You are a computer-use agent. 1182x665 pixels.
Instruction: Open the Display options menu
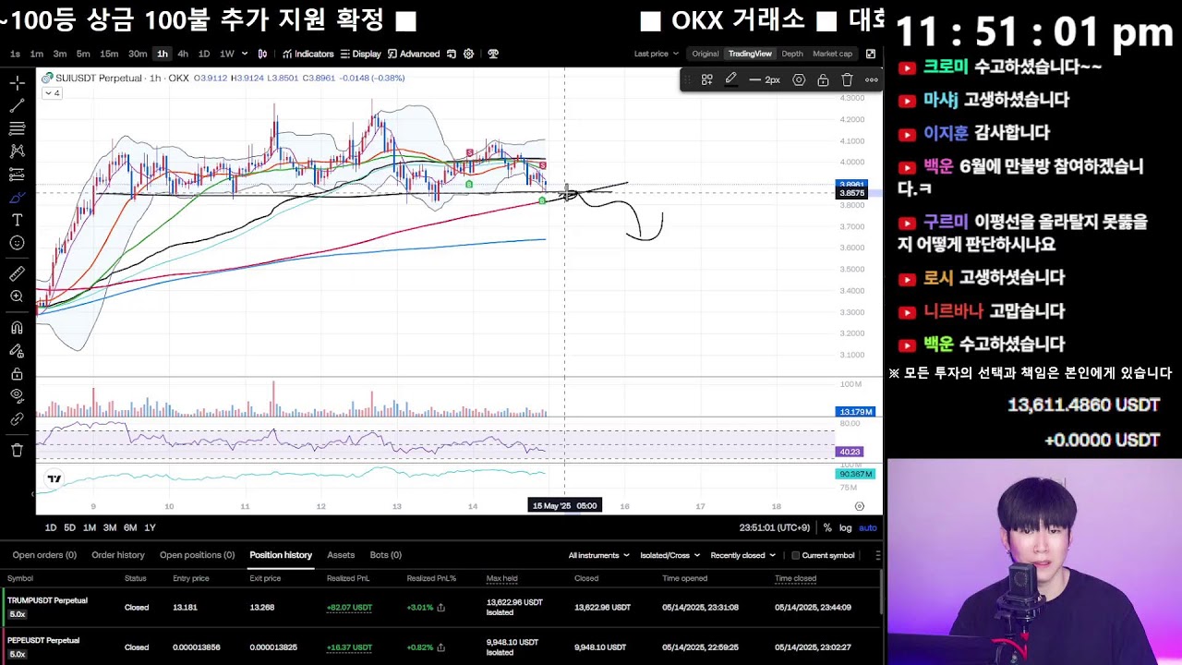(x=360, y=54)
